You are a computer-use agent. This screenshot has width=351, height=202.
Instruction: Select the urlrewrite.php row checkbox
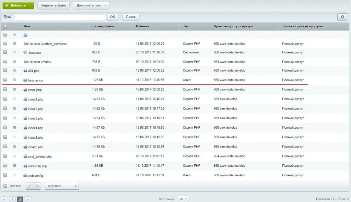[x=5, y=166]
